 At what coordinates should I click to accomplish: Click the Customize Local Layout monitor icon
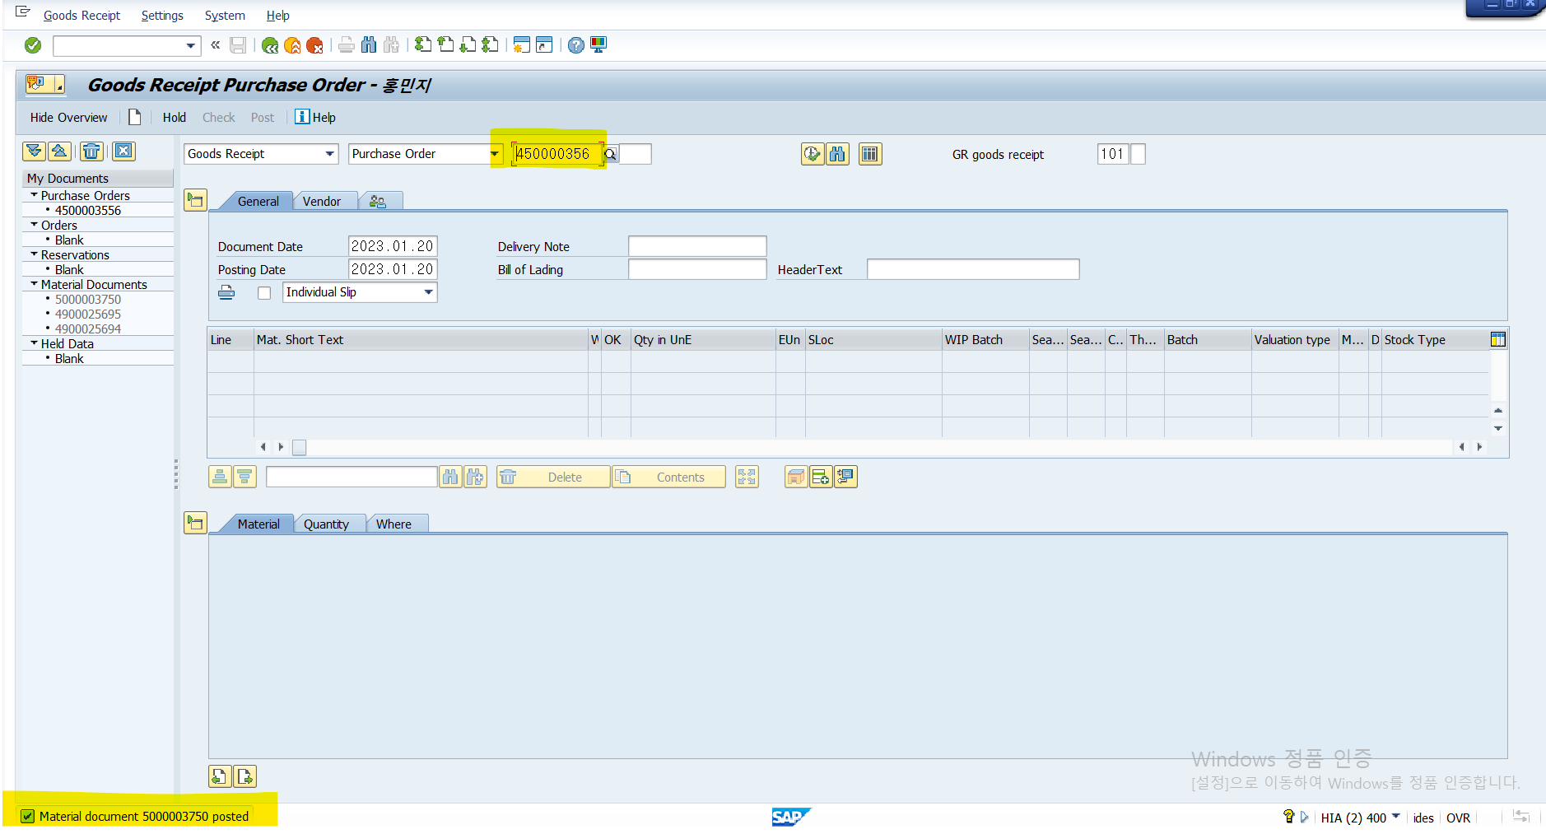(598, 45)
